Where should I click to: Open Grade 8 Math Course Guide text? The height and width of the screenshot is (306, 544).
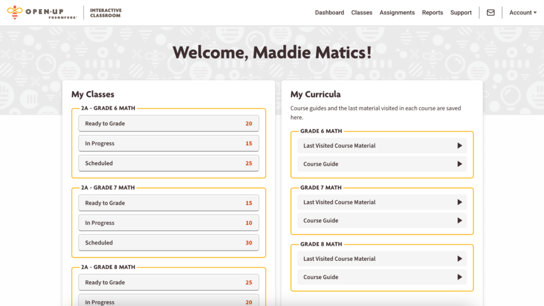[320, 277]
